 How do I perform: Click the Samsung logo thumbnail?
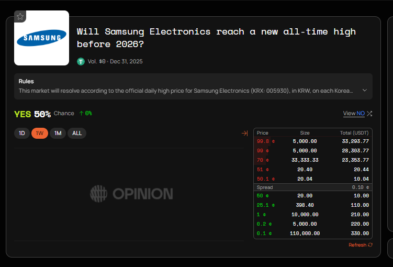[x=42, y=38]
